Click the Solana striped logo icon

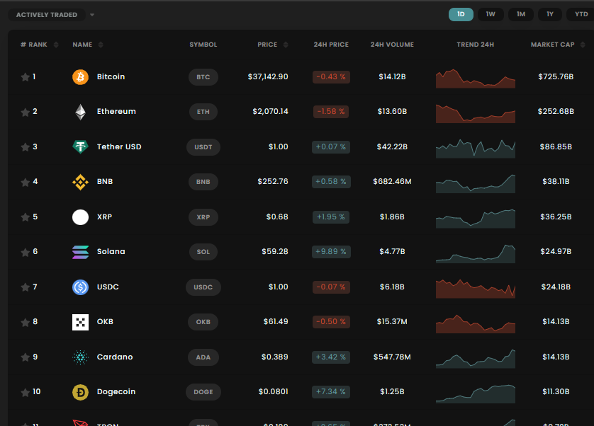(x=80, y=253)
